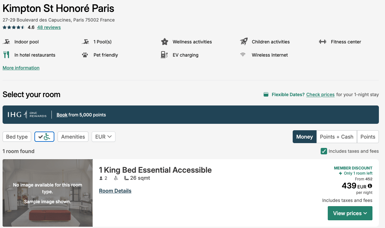The height and width of the screenshot is (228, 385).
Task: Click the In hotel restaurants cutlery icon
Action: click(x=6, y=54)
